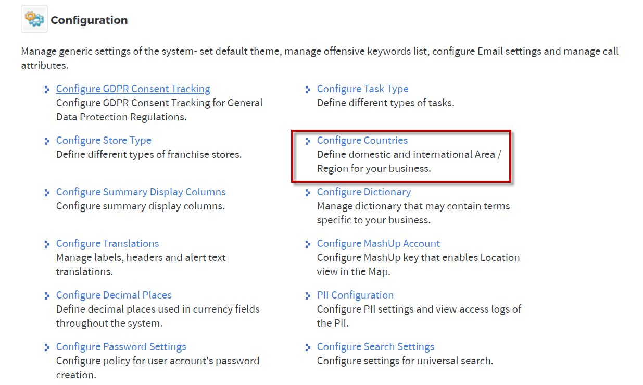Click bullet icon beside Configure GDPR Consent Tracking
Screen dimensions: 643x385
(47, 90)
